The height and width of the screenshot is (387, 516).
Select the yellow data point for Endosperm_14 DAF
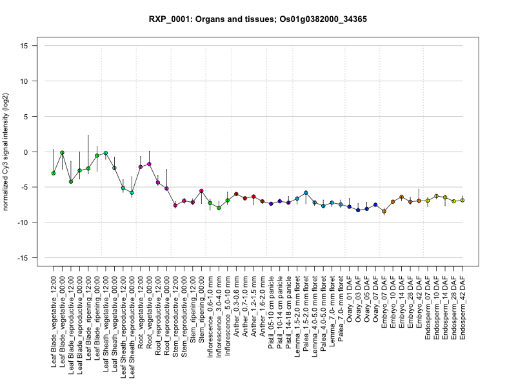pyautogui.click(x=445, y=197)
